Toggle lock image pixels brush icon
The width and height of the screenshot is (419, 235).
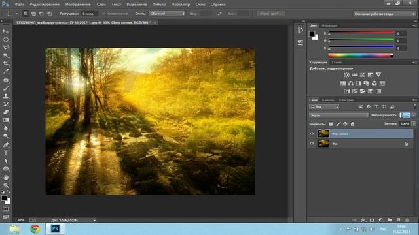point(338,124)
